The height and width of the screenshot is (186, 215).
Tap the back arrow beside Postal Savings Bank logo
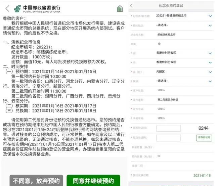coord(7,9)
